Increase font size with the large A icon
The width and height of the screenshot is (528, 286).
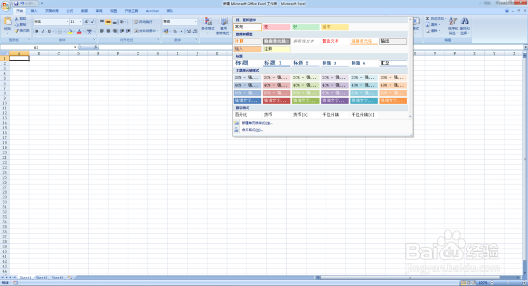pyautogui.click(x=86, y=22)
